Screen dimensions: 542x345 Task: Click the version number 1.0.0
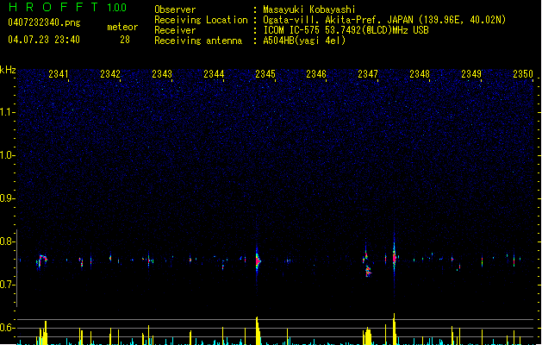tap(117, 8)
